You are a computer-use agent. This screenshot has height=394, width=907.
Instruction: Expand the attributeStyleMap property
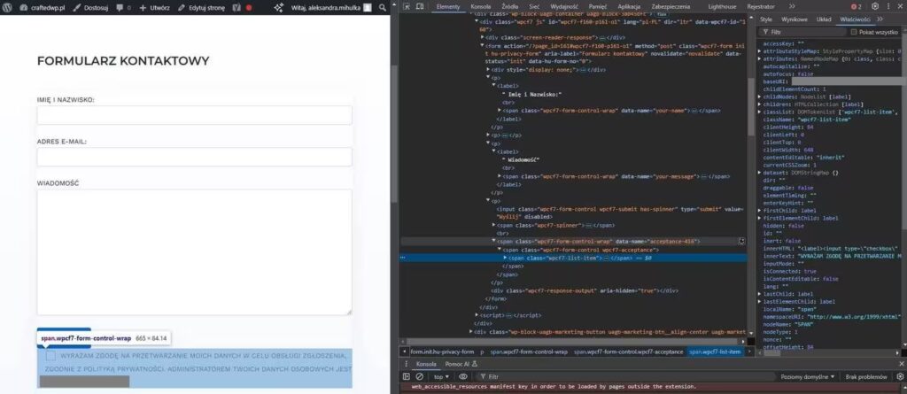click(759, 51)
